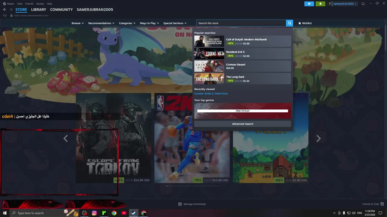Expand the Recommendations dropdown
Image resolution: width=387 pixels, height=217 pixels.
(101, 23)
